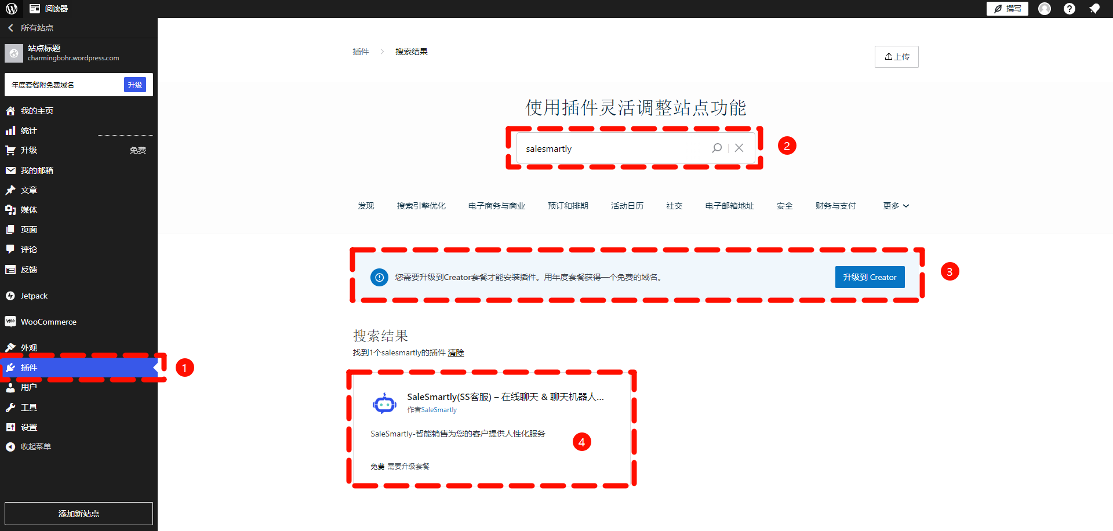Click the 评论 comment bubble icon
Image resolution: width=1113 pixels, height=531 pixels.
pyautogui.click(x=10, y=249)
